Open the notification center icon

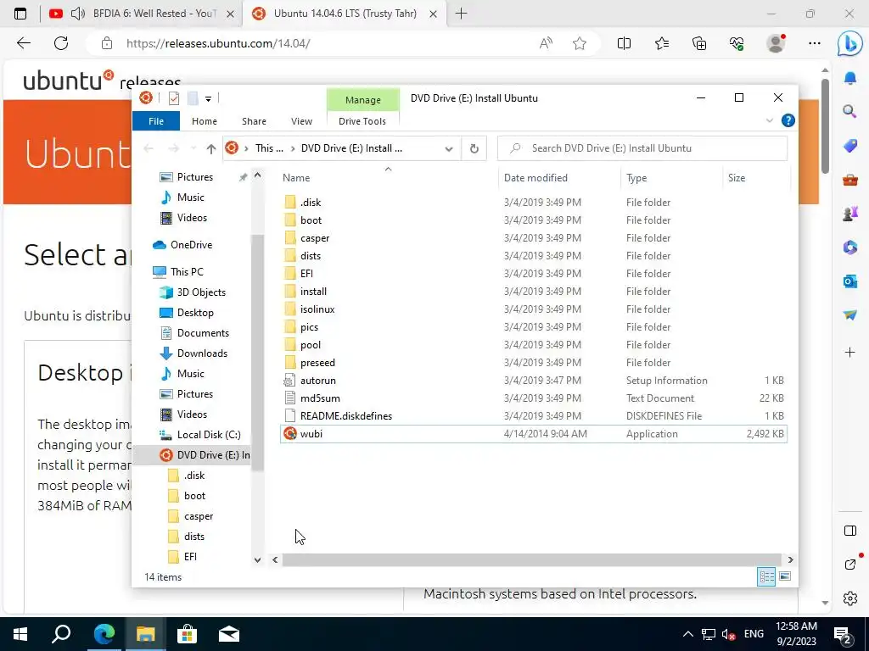843,634
